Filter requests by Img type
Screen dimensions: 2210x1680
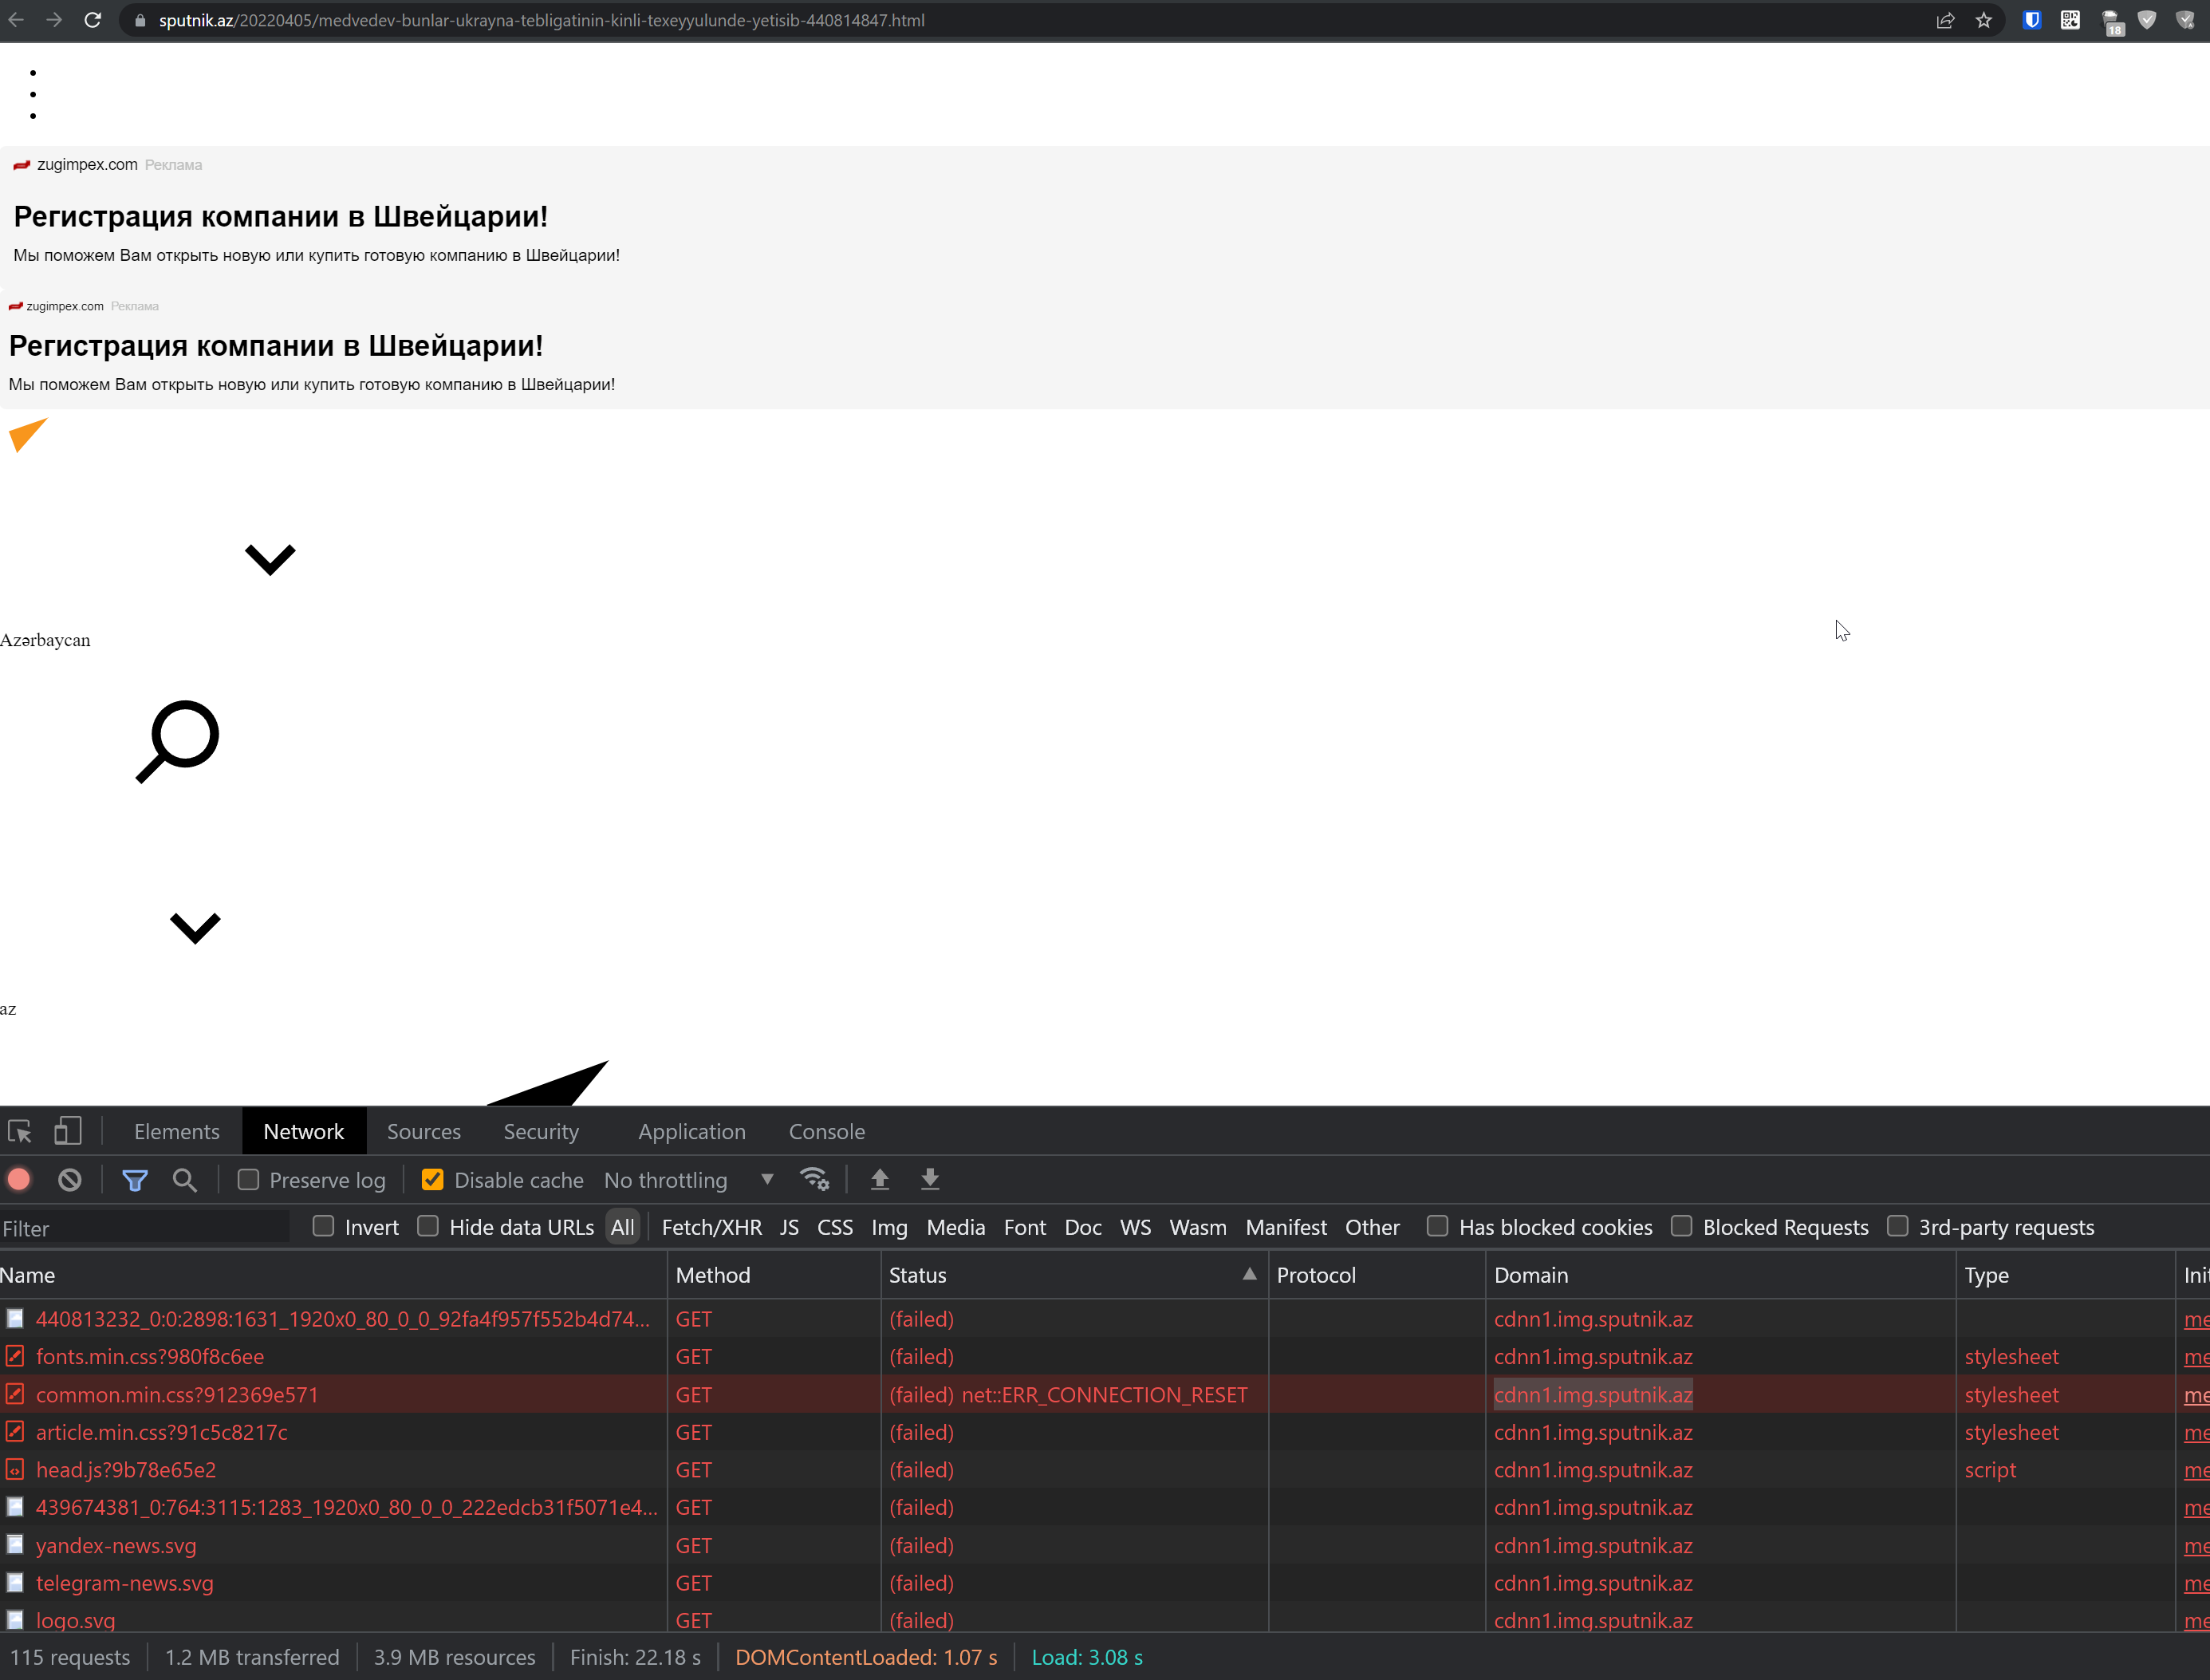pos(888,1227)
